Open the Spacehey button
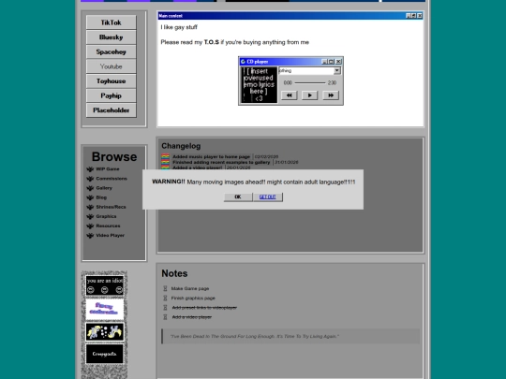This screenshot has height=379, width=506. (111, 51)
